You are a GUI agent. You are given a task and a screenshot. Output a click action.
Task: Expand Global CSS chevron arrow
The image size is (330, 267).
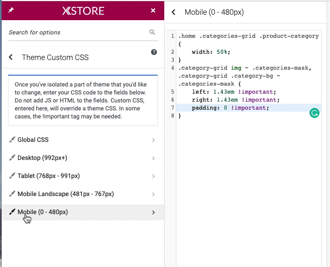coord(153,140)
